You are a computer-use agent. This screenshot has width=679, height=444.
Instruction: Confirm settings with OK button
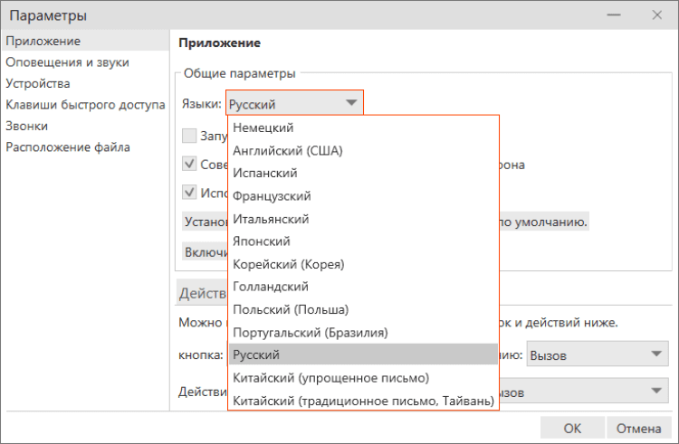click(572, 428)
